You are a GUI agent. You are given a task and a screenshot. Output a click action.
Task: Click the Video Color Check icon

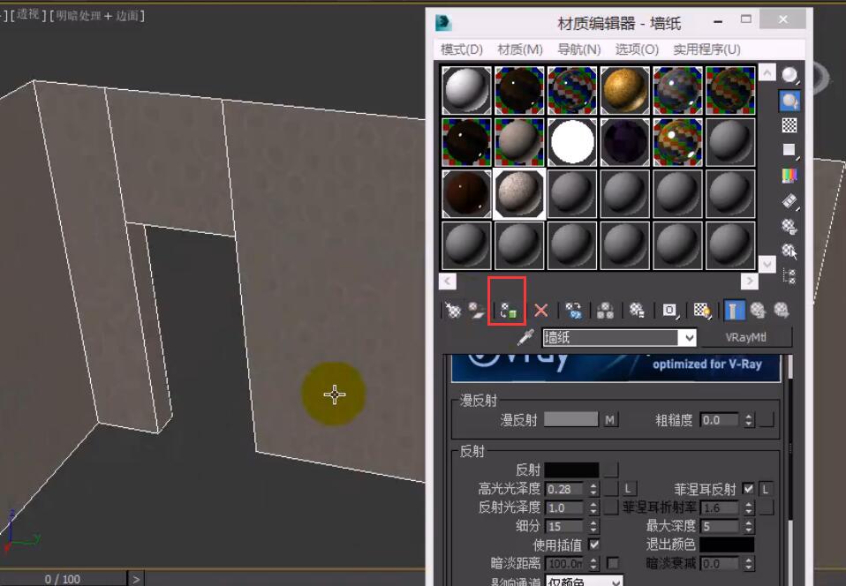coord(789,176)
